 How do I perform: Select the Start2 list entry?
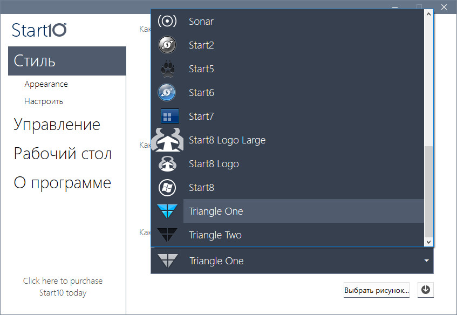[x=288, y=45]
